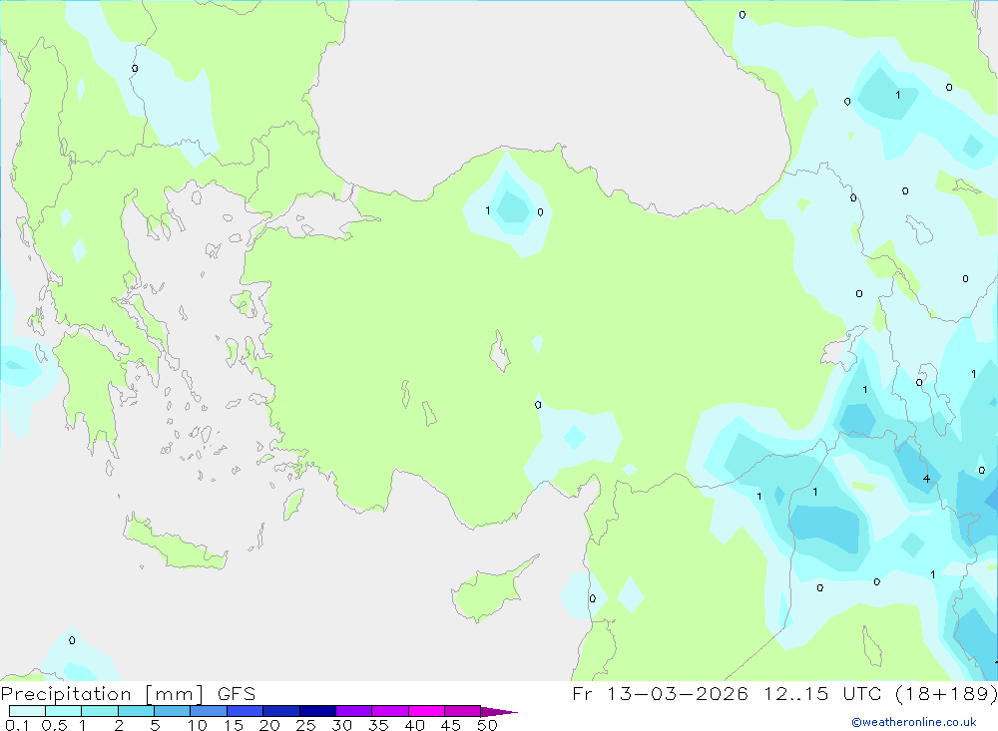Click the 35–40 mm legend color box
The height and width of the screenshot is (731, 998).
389,711
